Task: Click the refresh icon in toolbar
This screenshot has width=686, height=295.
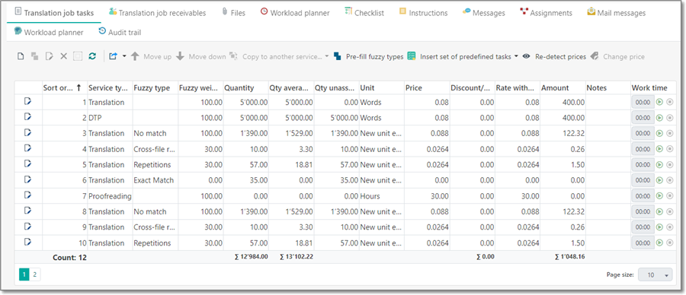Action: pyautogui.click(x=92, y=56)
